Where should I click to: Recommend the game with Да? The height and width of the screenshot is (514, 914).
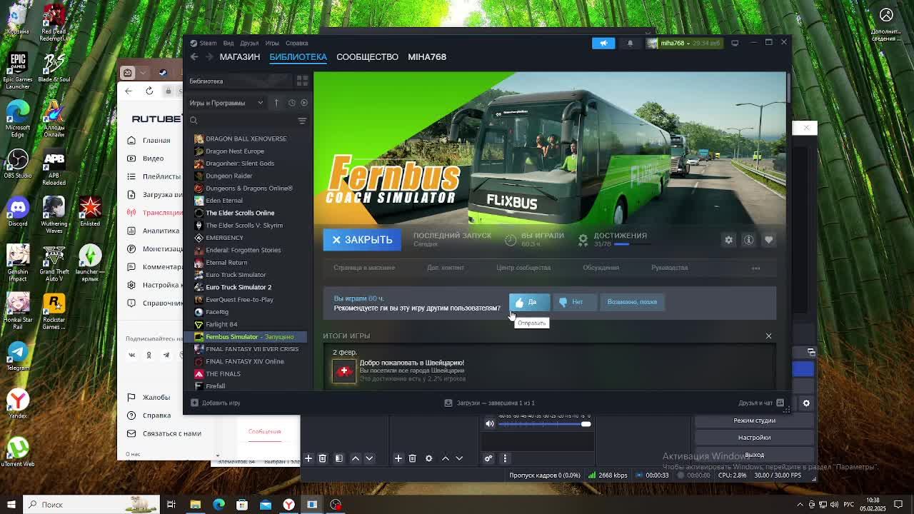(x=529, y=302)
